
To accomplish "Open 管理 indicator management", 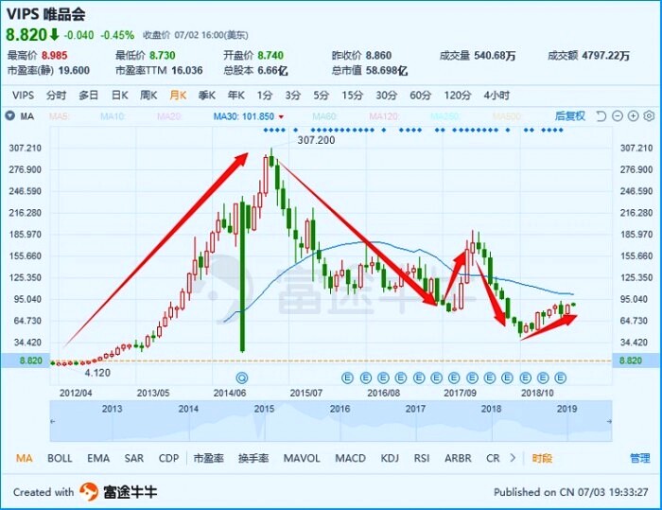I will tap(640, 458).
